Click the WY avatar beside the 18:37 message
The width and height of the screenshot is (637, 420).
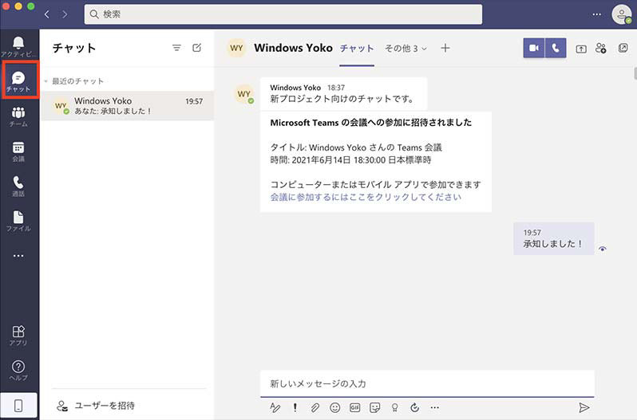244,94
